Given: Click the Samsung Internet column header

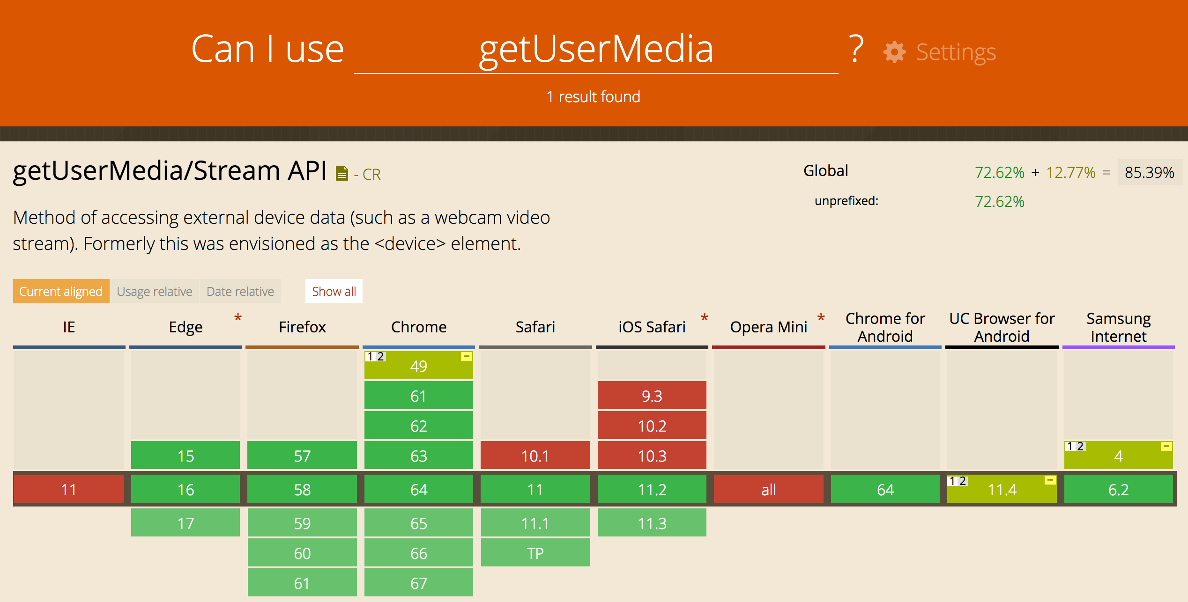Looking at the screenshot, I should (1119, 327).
